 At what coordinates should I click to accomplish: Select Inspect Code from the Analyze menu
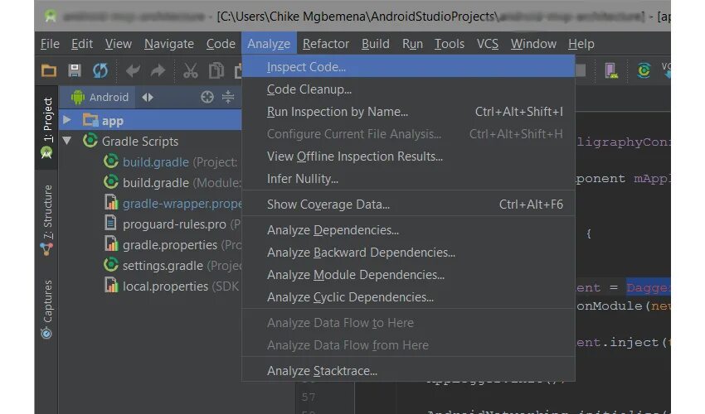(306, 67)
